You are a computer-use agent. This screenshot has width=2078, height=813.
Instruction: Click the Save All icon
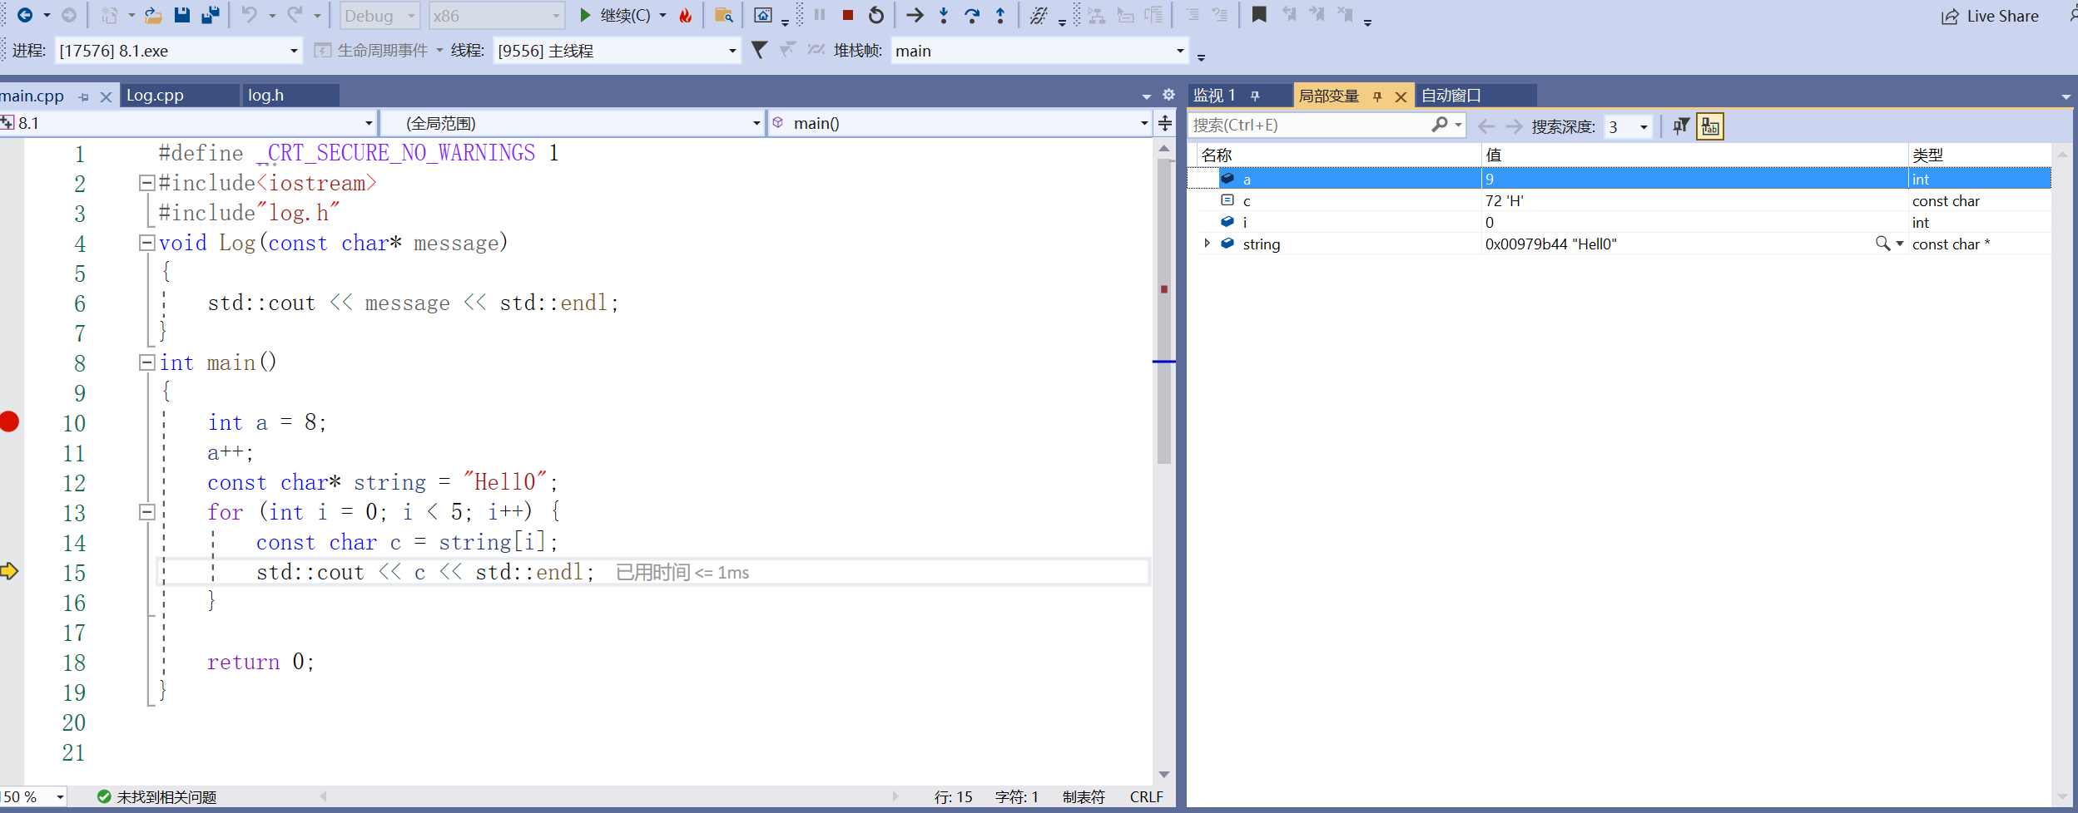(211, 14)
